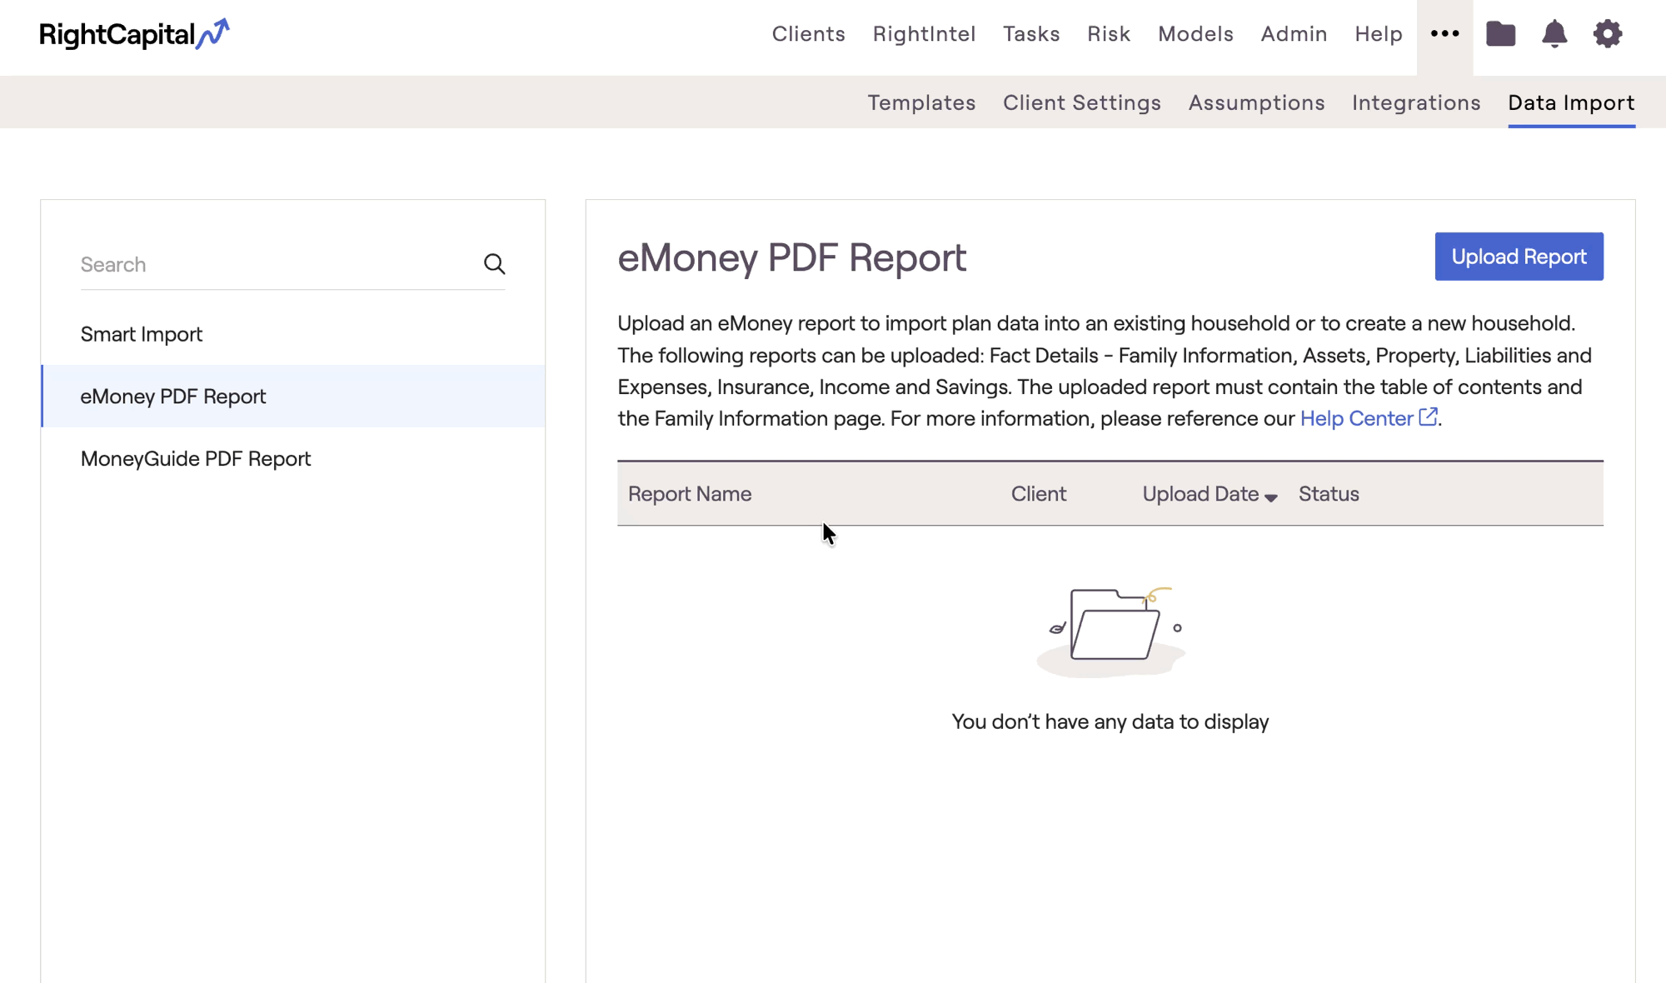Click the search magnifier icon
Screen dimensions: 1666x983
(x=494, y=264)
